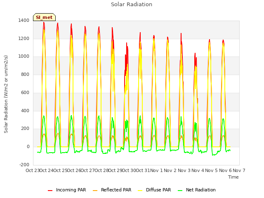This screenshot has height=198, width=264.
Task: Click the 400 y-axis tick label
Action: [25, 111]
